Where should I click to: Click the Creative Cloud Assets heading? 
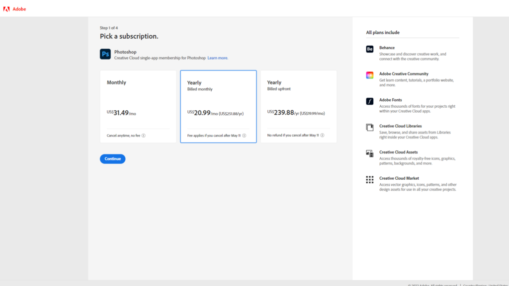[399, 152]
